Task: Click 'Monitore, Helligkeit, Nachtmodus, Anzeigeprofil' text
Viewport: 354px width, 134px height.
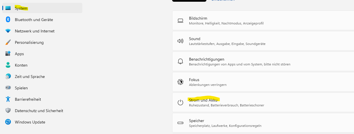Action: click(x=226, y=23)
